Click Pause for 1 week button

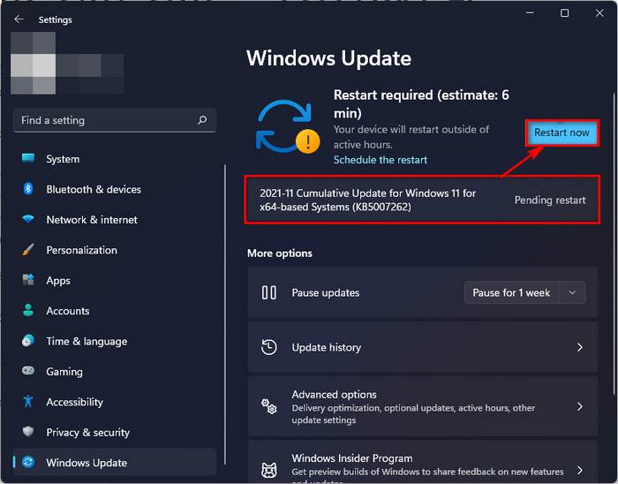[x=511, y=292]
